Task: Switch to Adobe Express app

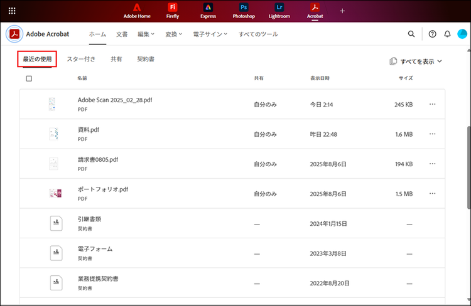Action: click(x=208, y=11)
